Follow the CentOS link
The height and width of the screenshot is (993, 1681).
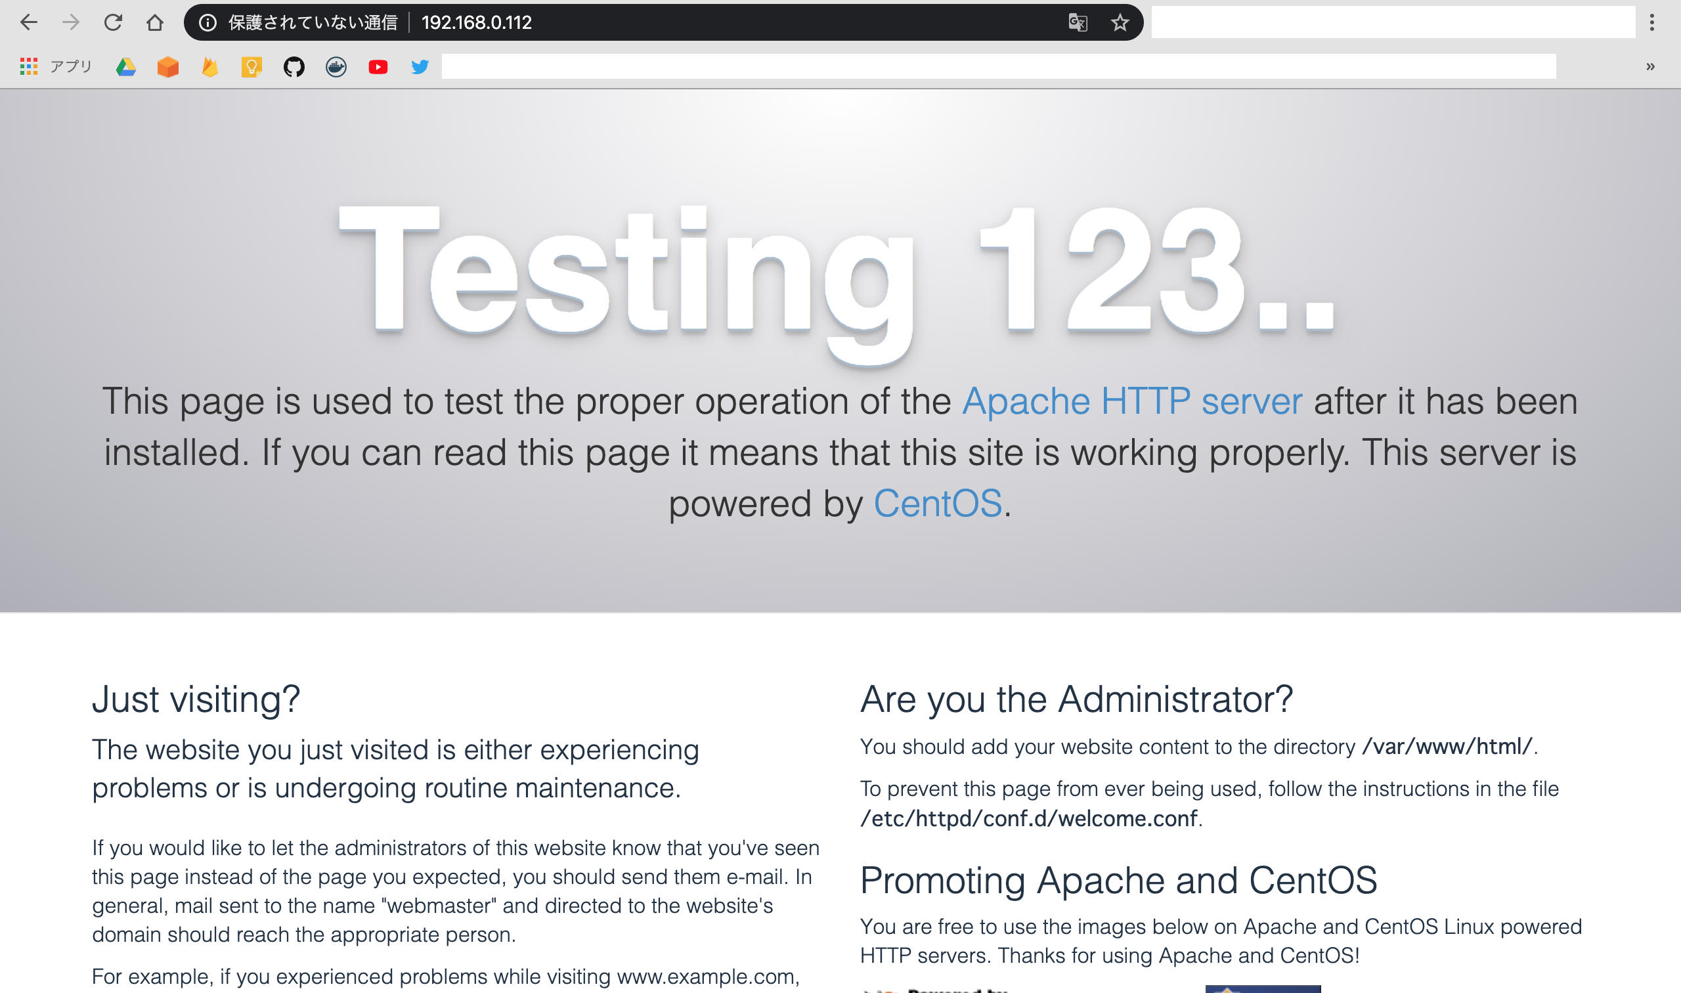coord(937,504)
